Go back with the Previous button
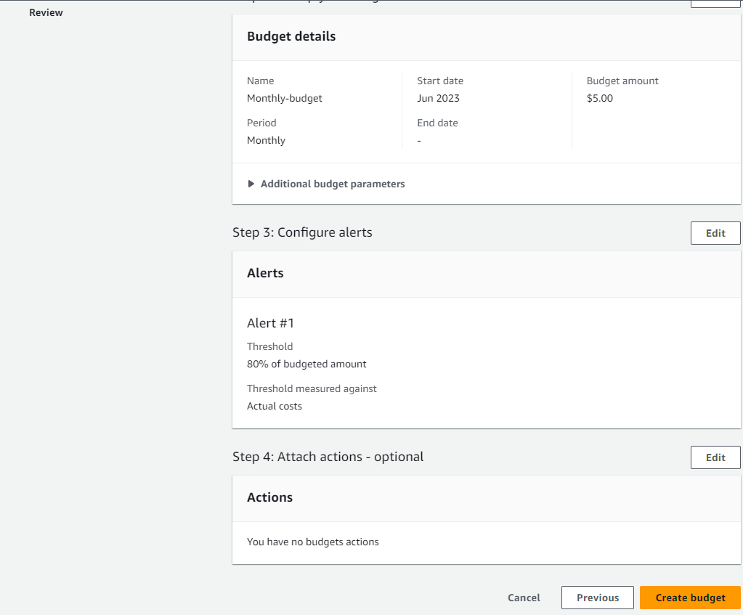This screenshot has height=615, width=743. (597, 598)
